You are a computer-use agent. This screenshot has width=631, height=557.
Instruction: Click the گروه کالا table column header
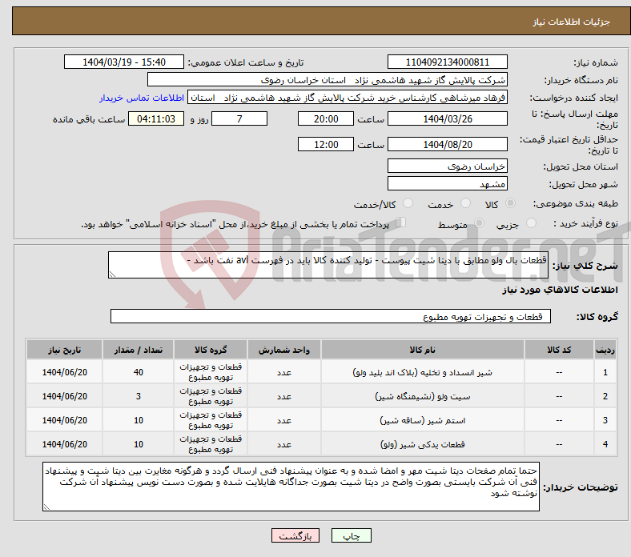[211, 350]
